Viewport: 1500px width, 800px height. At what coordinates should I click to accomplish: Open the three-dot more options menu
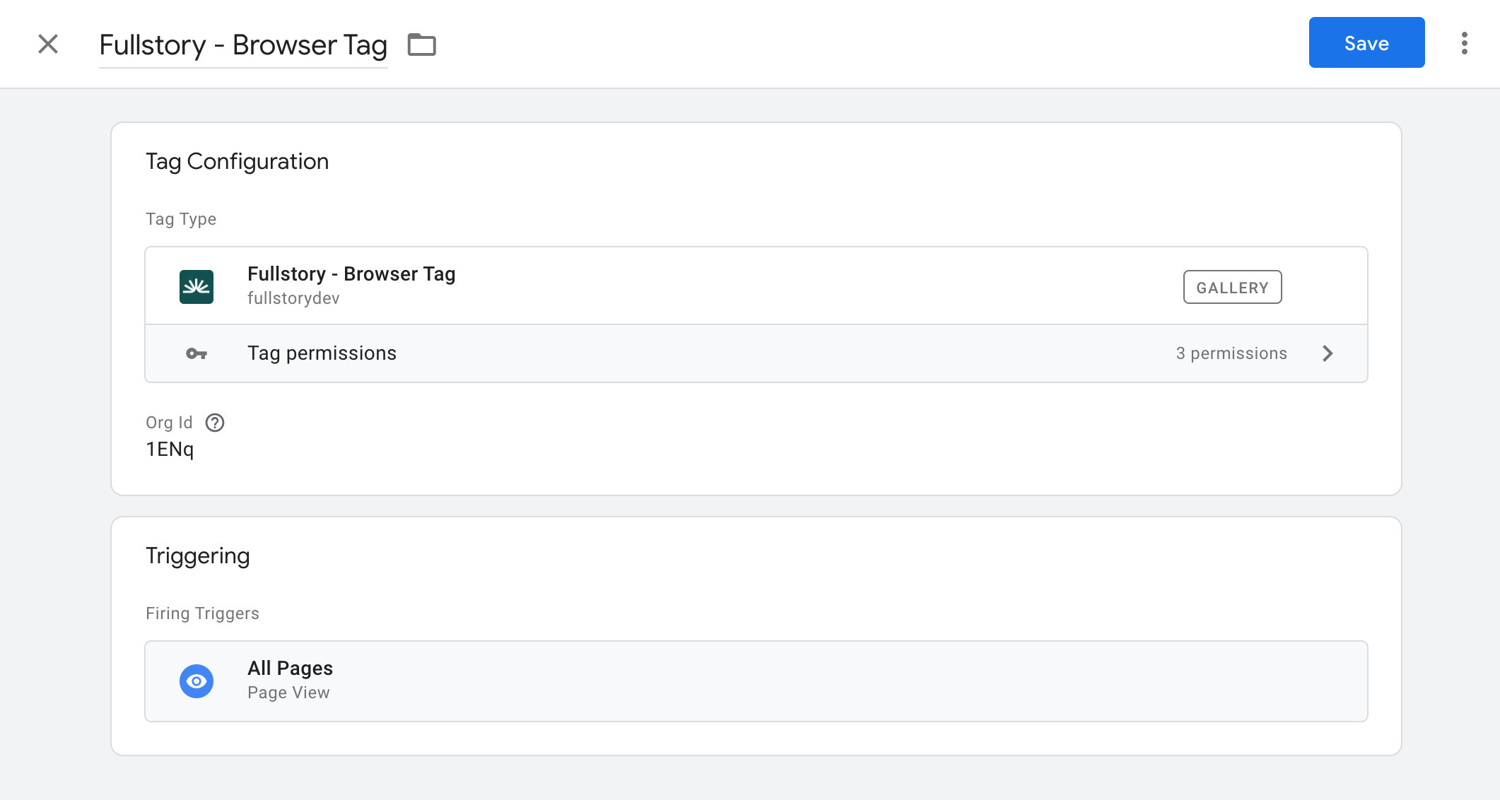click(1464, 43)
